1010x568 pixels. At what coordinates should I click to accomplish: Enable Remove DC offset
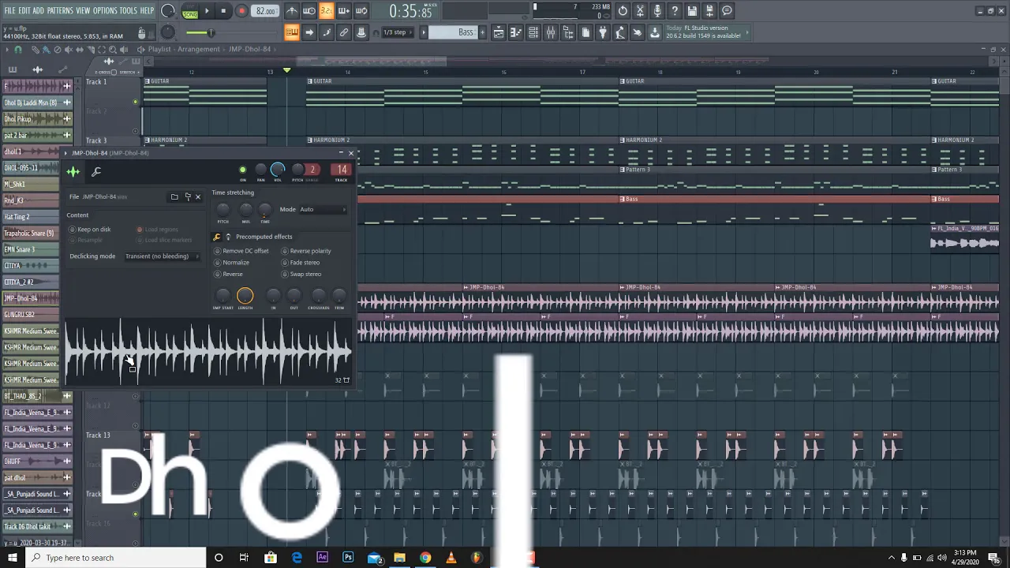pyautogui.click(x=242, y=251)
